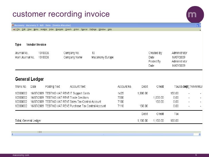Screen dimensions: 209x157
Task: Click the 150.00 debit for Purchase Tax
Action: [144, 106]
